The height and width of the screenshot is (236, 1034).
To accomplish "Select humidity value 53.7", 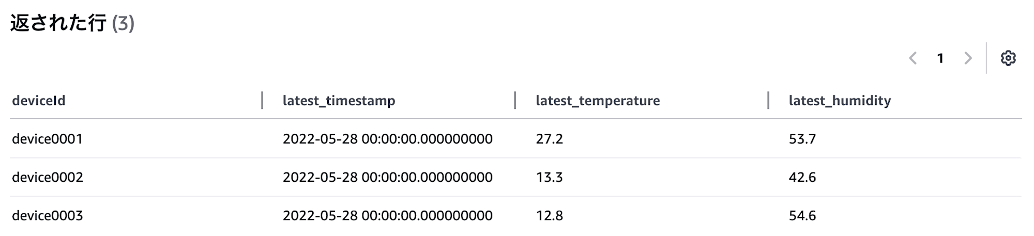I will (802, 138).
